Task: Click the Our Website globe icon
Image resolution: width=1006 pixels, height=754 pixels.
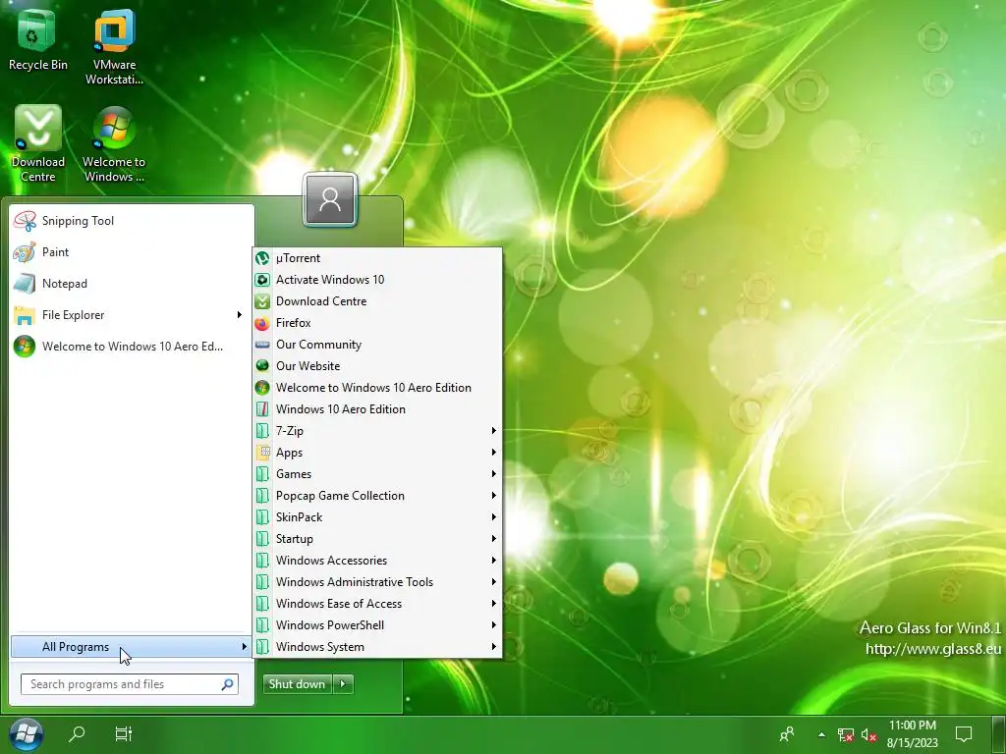Action: 261,366
